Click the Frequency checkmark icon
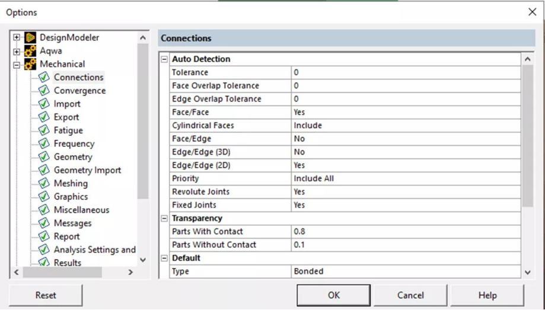The height and width of the screenshot is (310, 545). click(44, 143)
